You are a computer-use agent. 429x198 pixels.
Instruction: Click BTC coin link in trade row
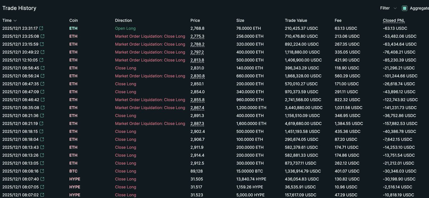tap(73, 171)
